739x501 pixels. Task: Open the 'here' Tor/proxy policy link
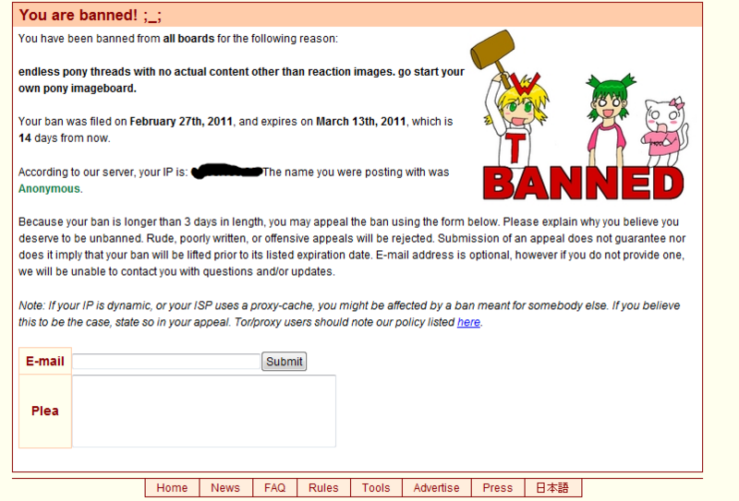tap(468, 322)
